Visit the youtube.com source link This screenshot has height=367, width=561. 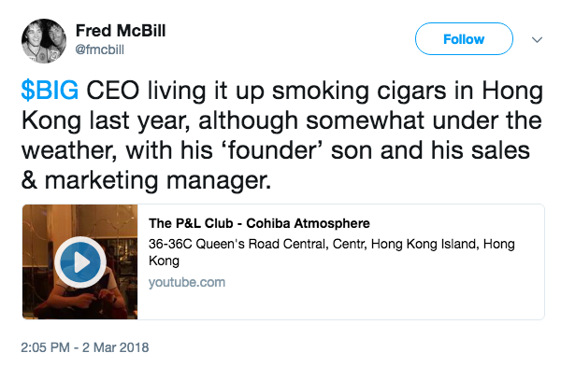187,282
